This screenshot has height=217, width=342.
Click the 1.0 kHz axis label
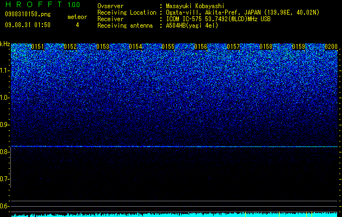coord(5,98)
